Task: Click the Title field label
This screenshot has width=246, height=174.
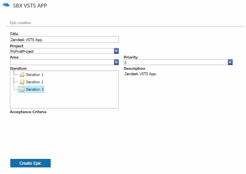Action: pyautogui.click(x=14, y=34)
